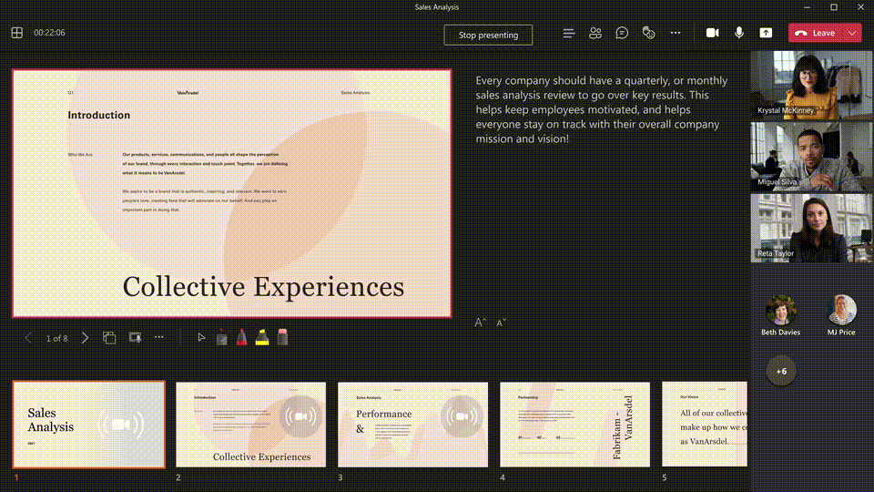Screen dimensions: 874x492
Task: Increase the notes font size
Action: coord(481,323)
